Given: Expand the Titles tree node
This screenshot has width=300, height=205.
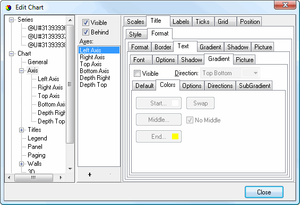Looking at the screenshot, I should point(22,130).
